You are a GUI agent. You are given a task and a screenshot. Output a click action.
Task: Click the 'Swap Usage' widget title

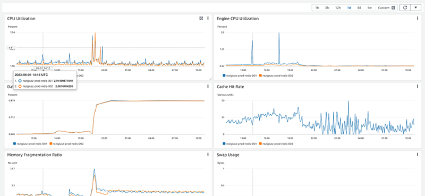point(228,155)
